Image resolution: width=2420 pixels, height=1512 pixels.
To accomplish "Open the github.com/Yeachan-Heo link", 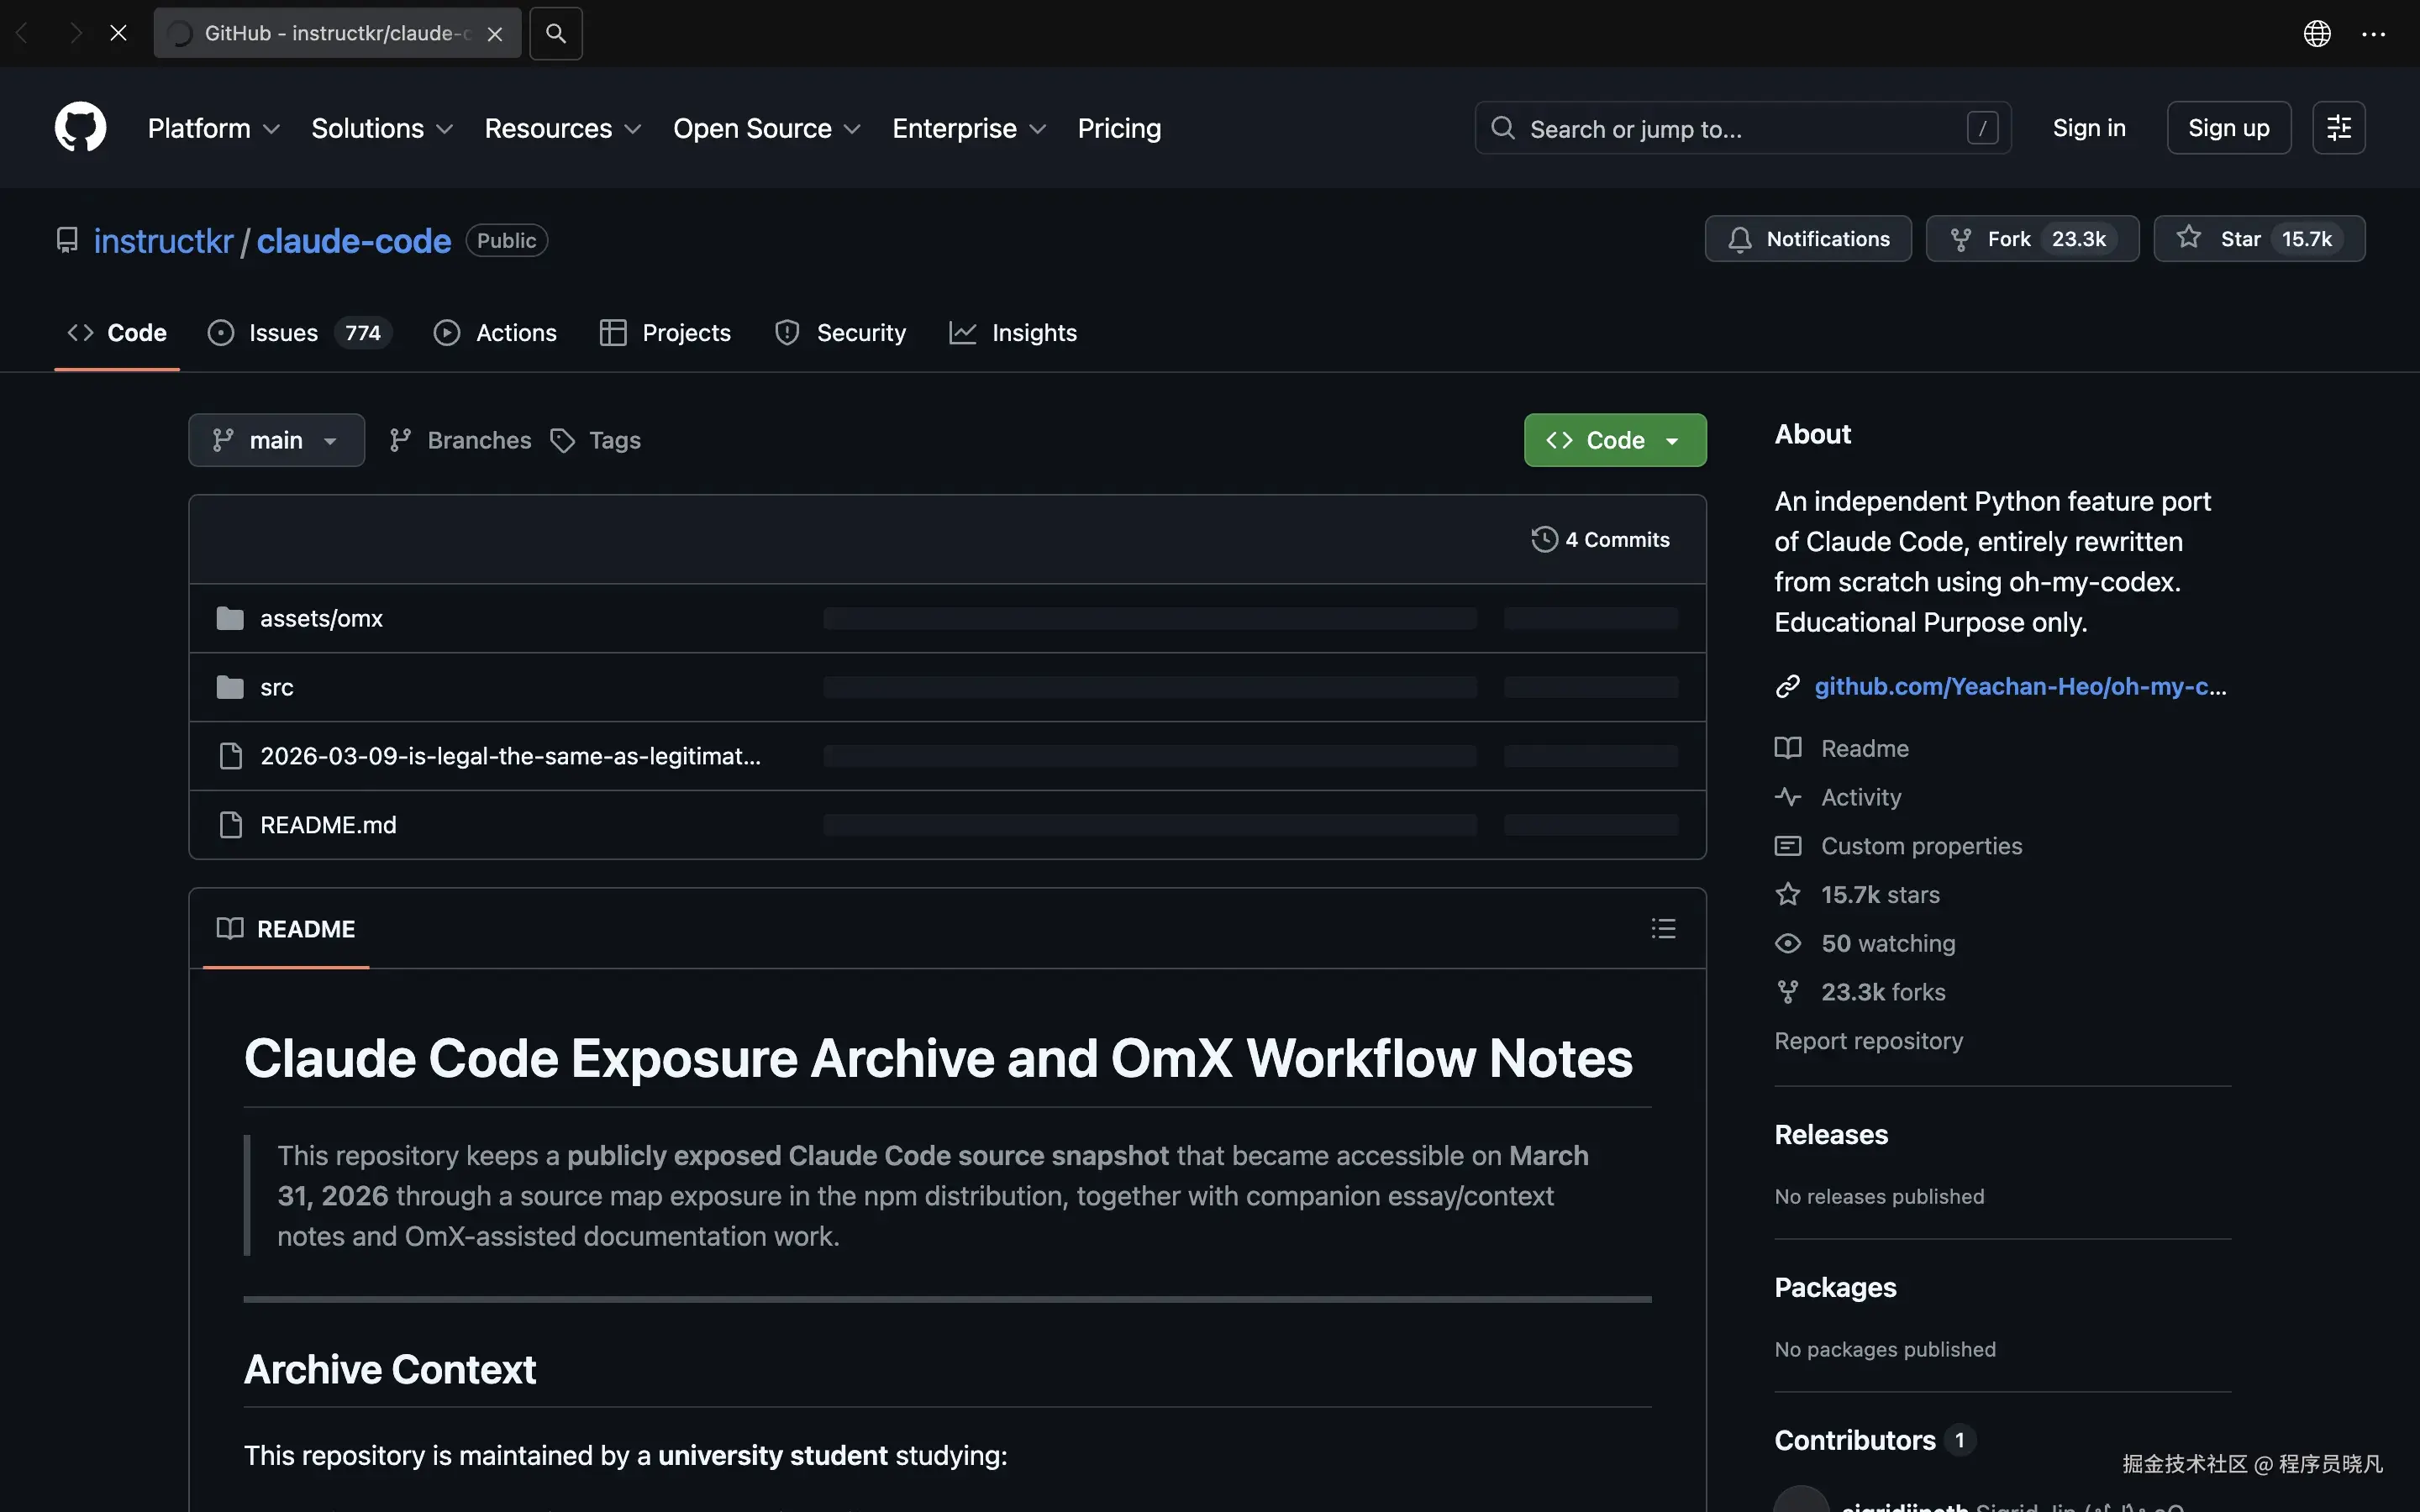I will pos(2019,686).
